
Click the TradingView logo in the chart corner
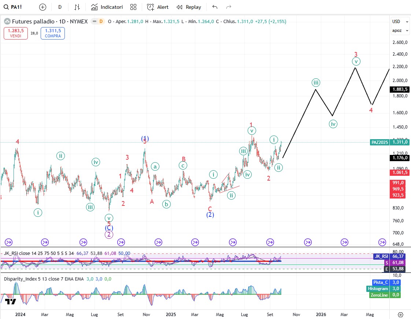tap(11, 301)
